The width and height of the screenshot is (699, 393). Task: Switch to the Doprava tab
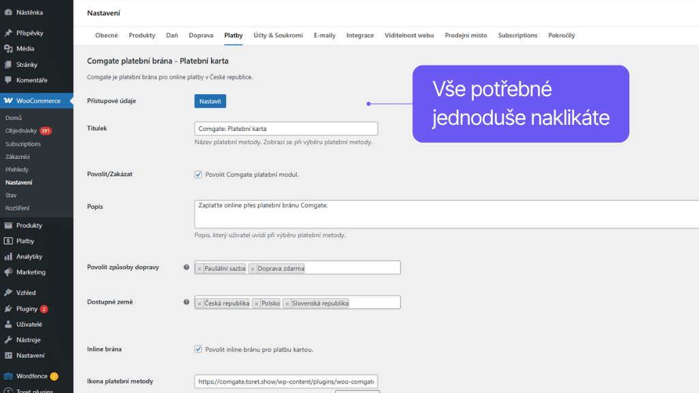point(201,35)
